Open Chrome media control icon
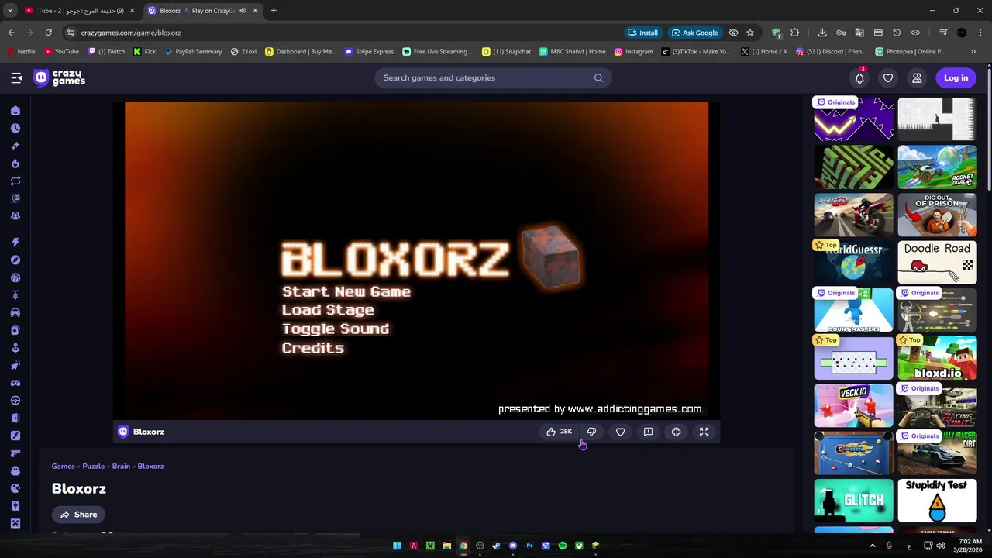Viewport: 992px width, 558px height. [x=943, y=33]
